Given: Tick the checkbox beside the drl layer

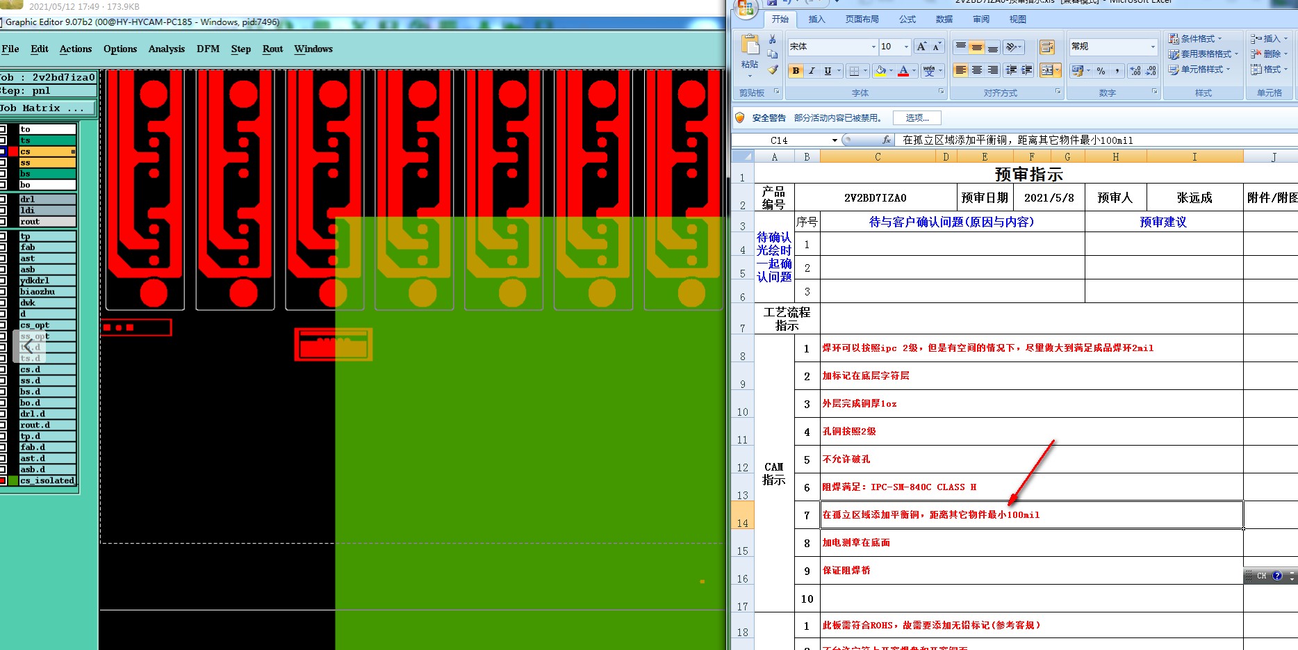Looking at the screenshot, I should click(x=3, y=200).
